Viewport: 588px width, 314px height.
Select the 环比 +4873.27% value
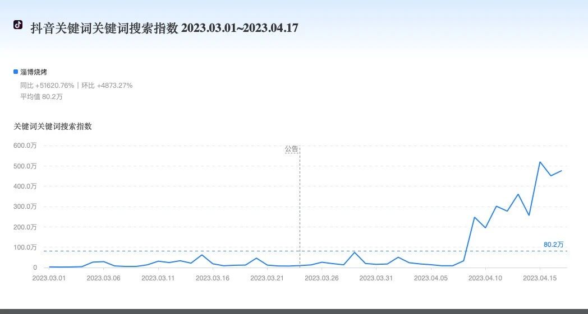coord(107,85)
